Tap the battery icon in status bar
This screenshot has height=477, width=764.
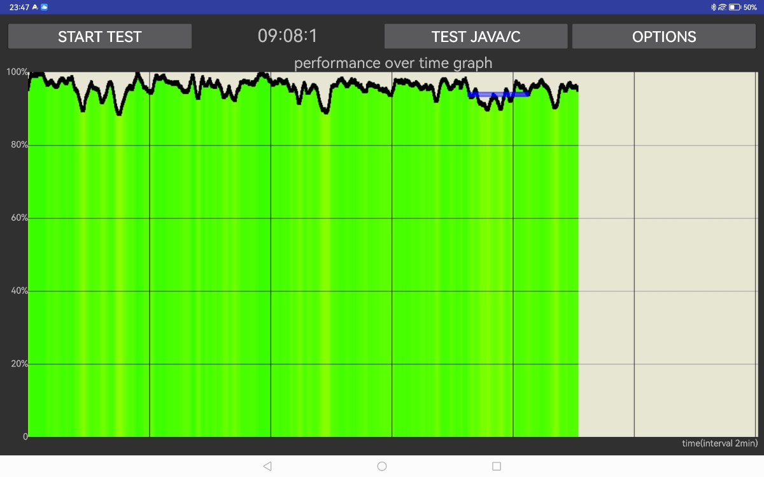coord(734,7)
